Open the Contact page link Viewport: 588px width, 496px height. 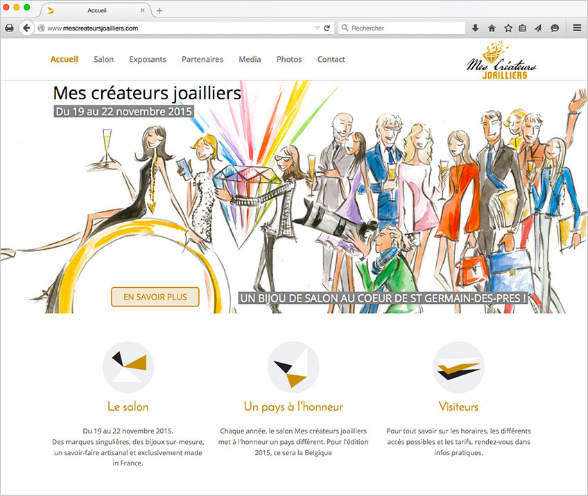point(331,60)
